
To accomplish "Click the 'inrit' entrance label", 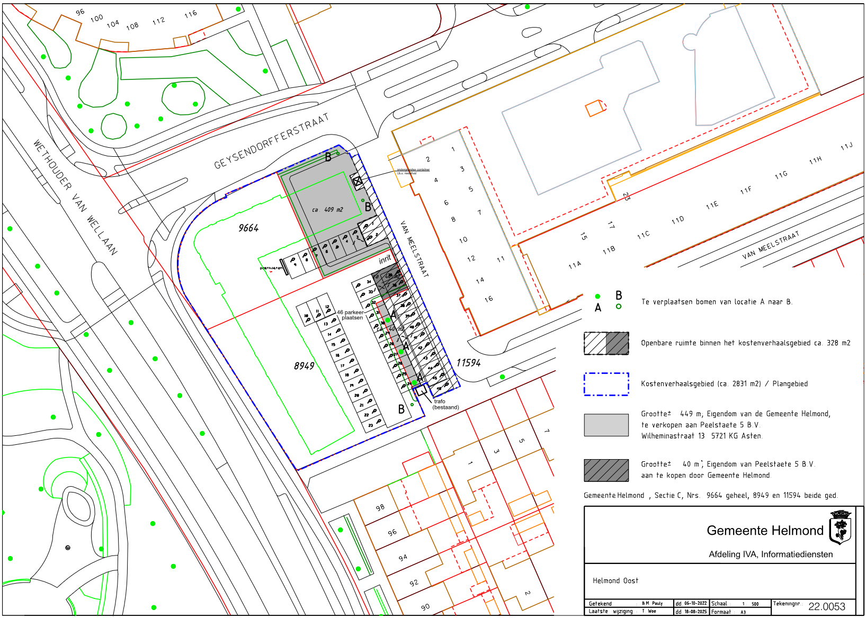I will [385, 259].
